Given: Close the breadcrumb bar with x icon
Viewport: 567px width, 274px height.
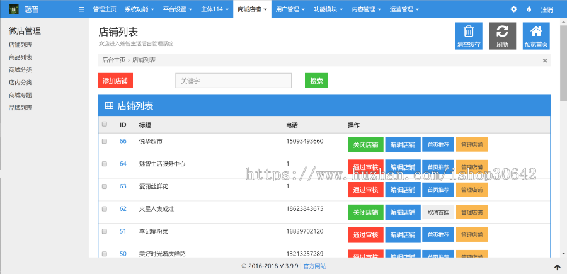Looking at the screenshot, I should point(544,60).
